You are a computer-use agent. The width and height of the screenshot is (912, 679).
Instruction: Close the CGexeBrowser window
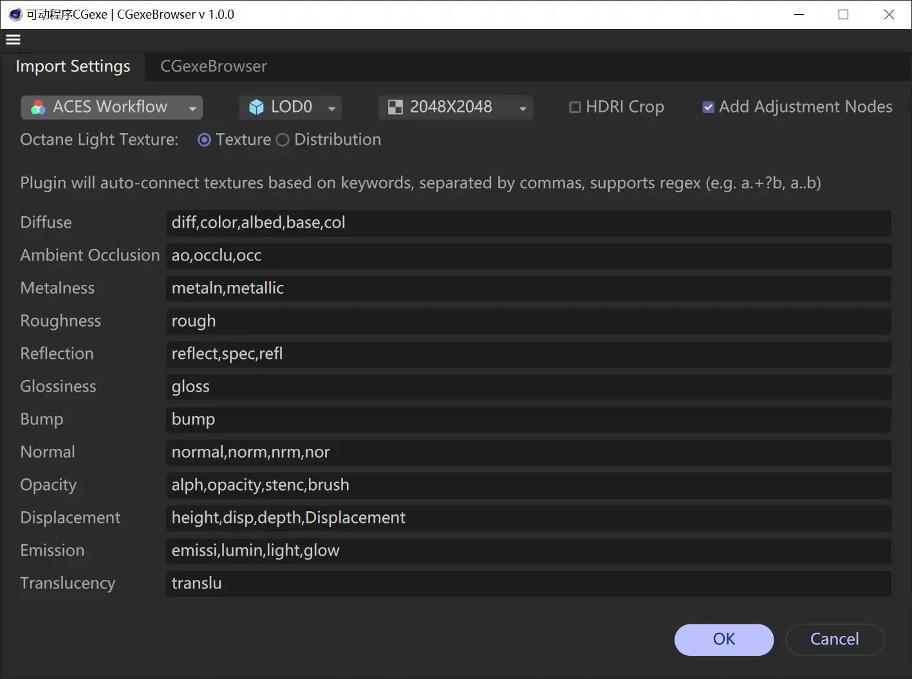(x=889, y=14)
